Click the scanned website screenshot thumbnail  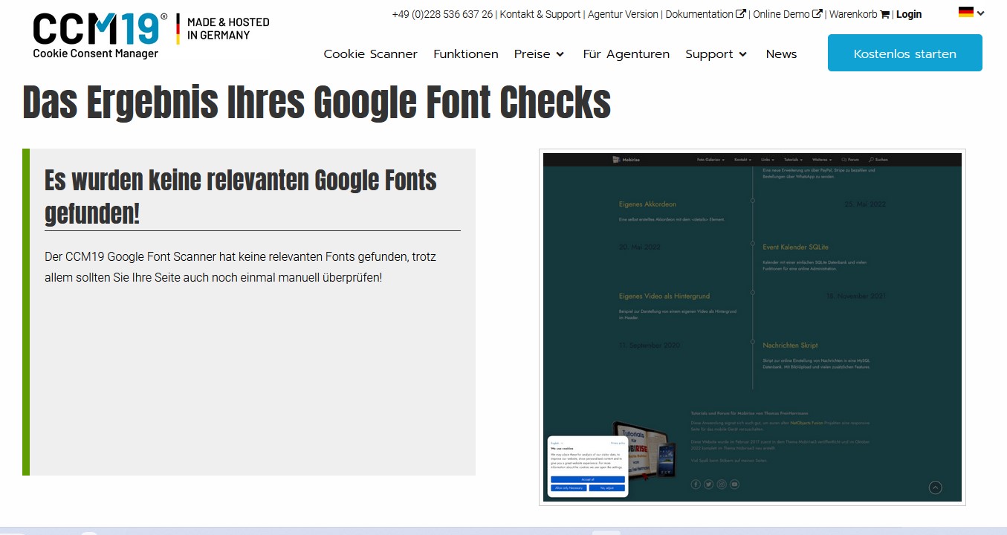[752, 327]
